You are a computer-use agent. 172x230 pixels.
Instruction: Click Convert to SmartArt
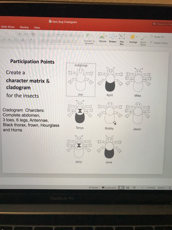tap(89, 39)
